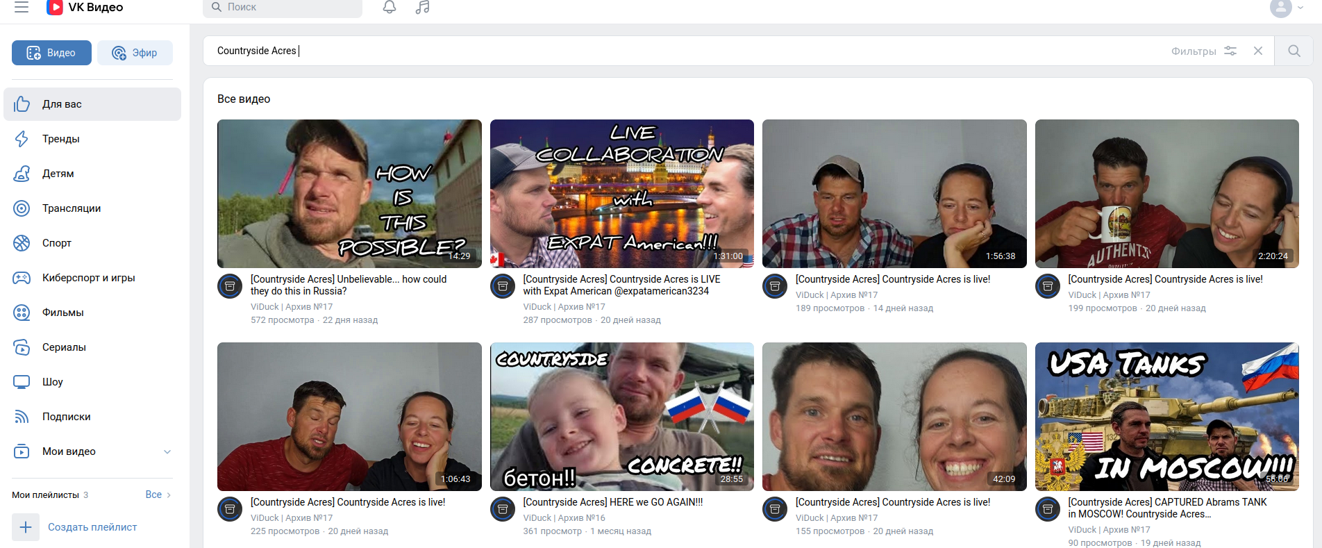Open the Детям section
Viewport: 1322px width, 548px height.
pyautogui.click(x=92, y=174)
